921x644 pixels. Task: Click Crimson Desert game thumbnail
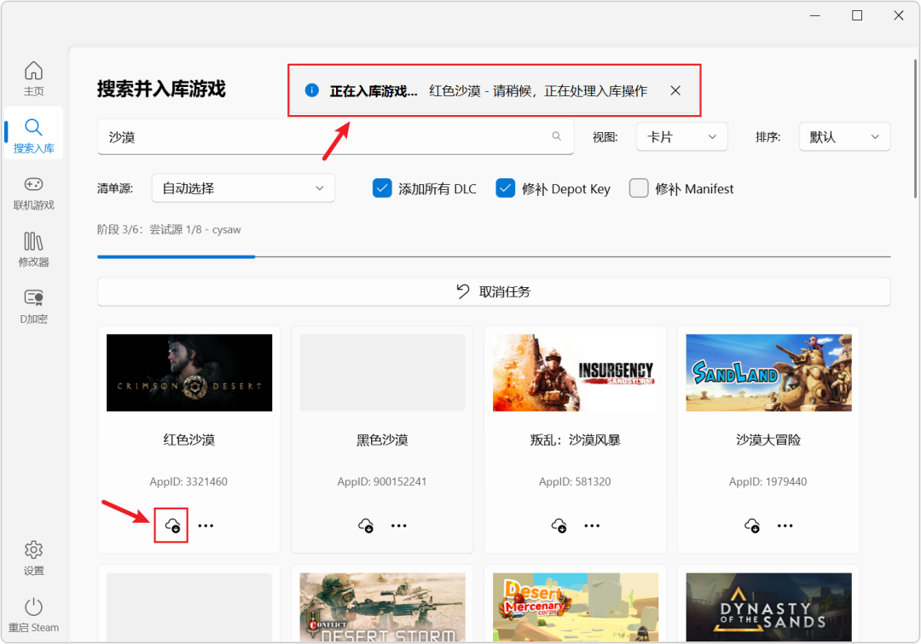tap(189, 372)
